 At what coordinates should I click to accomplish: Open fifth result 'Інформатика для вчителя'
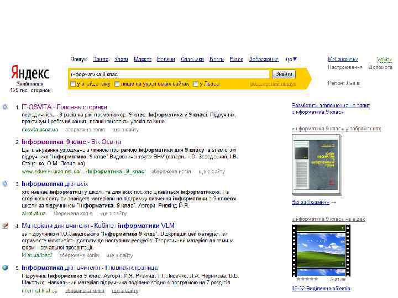90,268
